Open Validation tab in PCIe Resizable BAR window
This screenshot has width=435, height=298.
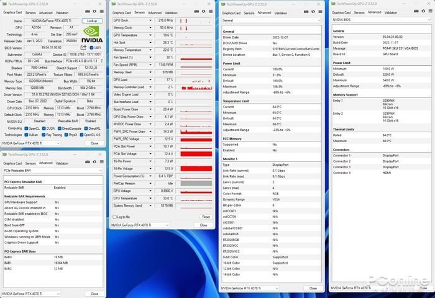[62, 163]
